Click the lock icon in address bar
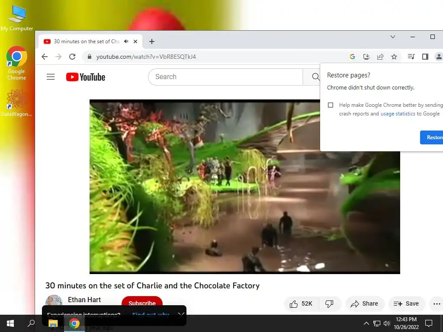The image size is (443, 332). tap(90, 57)
